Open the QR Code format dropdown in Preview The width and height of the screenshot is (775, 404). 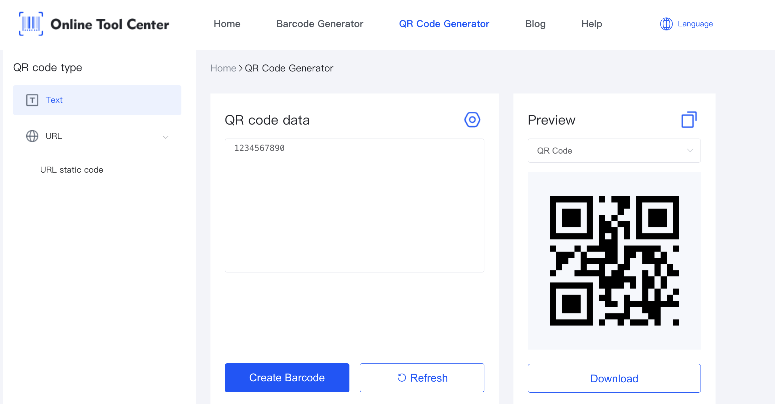614,151
